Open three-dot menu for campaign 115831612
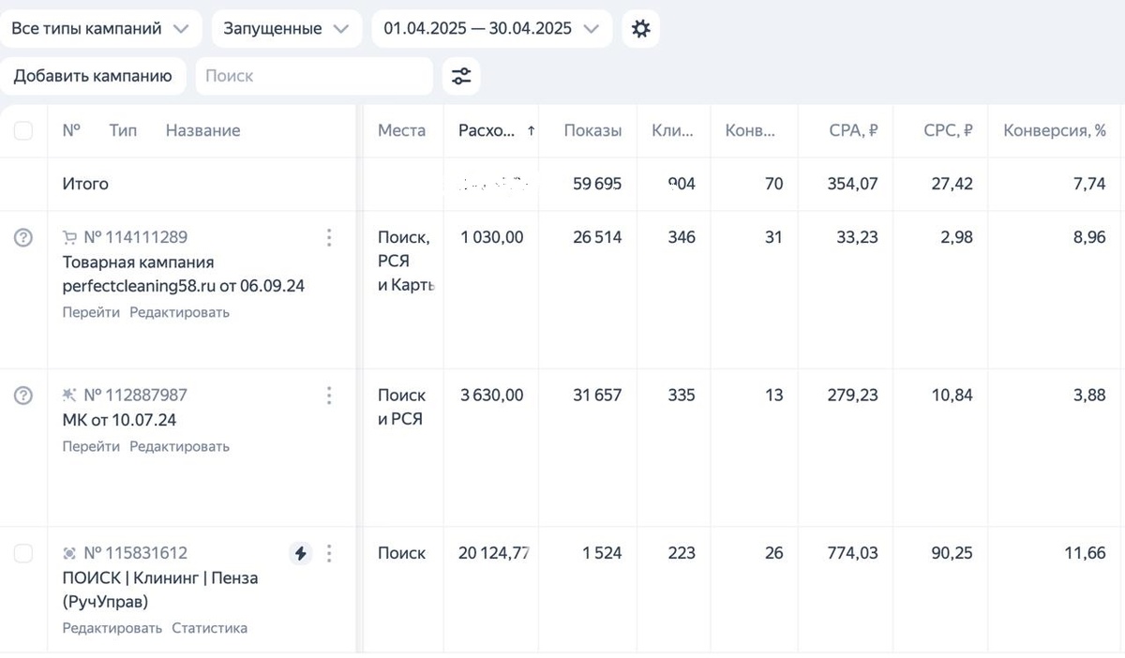1125x658 pixels. 329,554
